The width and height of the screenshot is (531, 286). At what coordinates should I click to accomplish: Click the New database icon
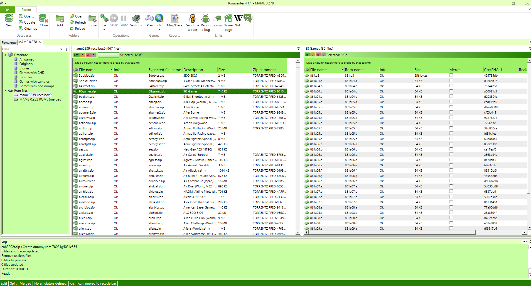(x=9, y=19)
